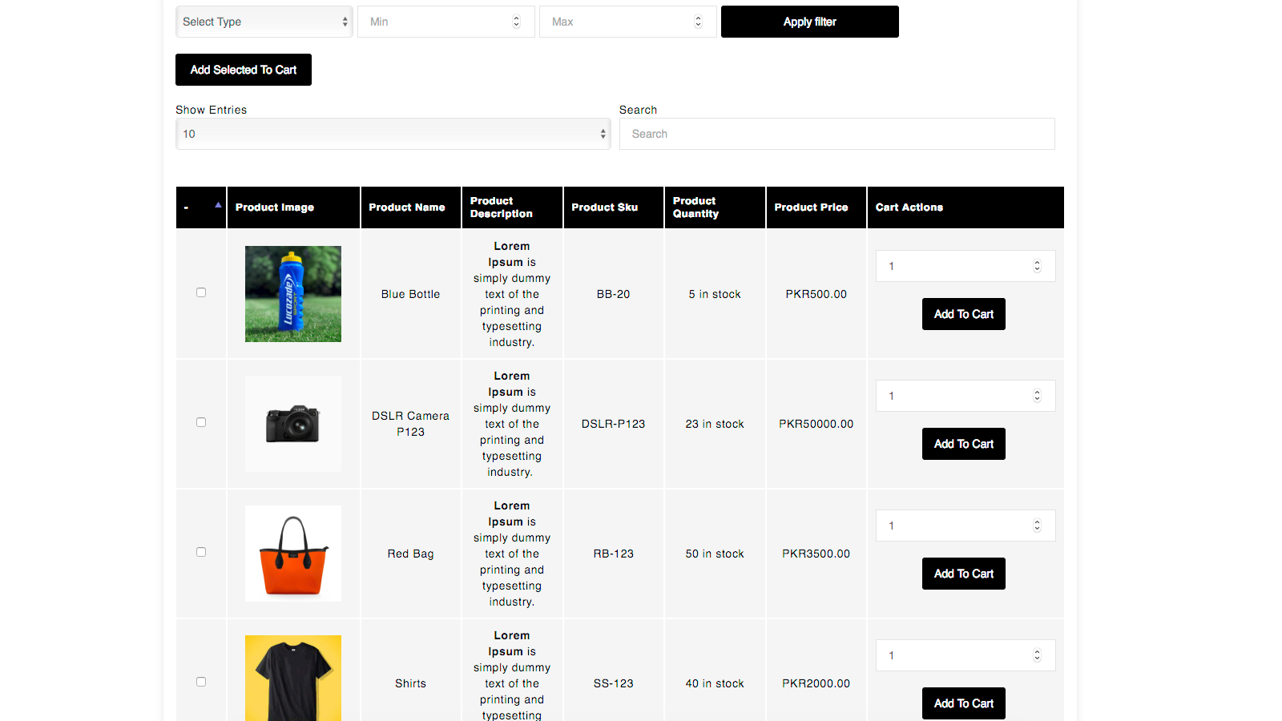The image size is (1282, 721).
Task: Check the Red Bag row checkbox
Action: coord(201,552)
